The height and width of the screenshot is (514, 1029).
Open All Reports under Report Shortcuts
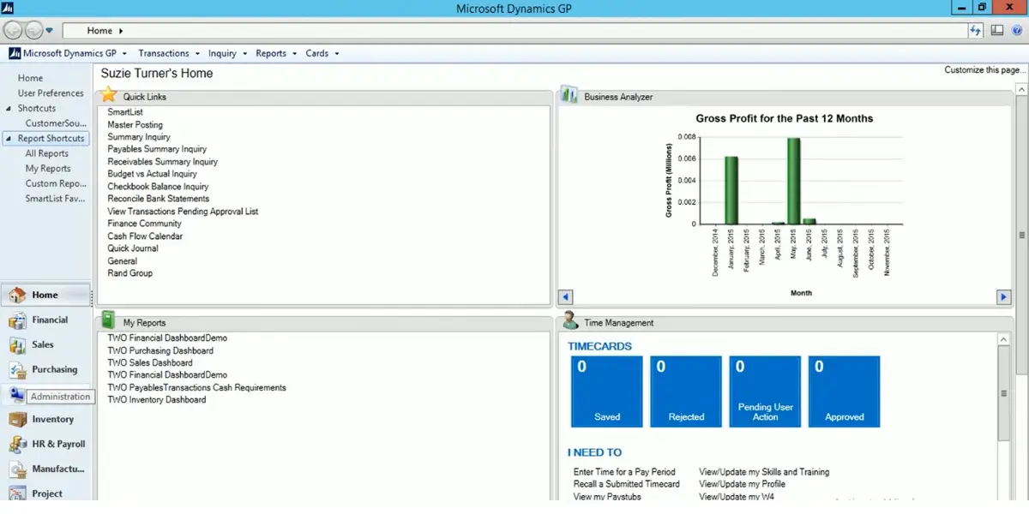point(47,154)
